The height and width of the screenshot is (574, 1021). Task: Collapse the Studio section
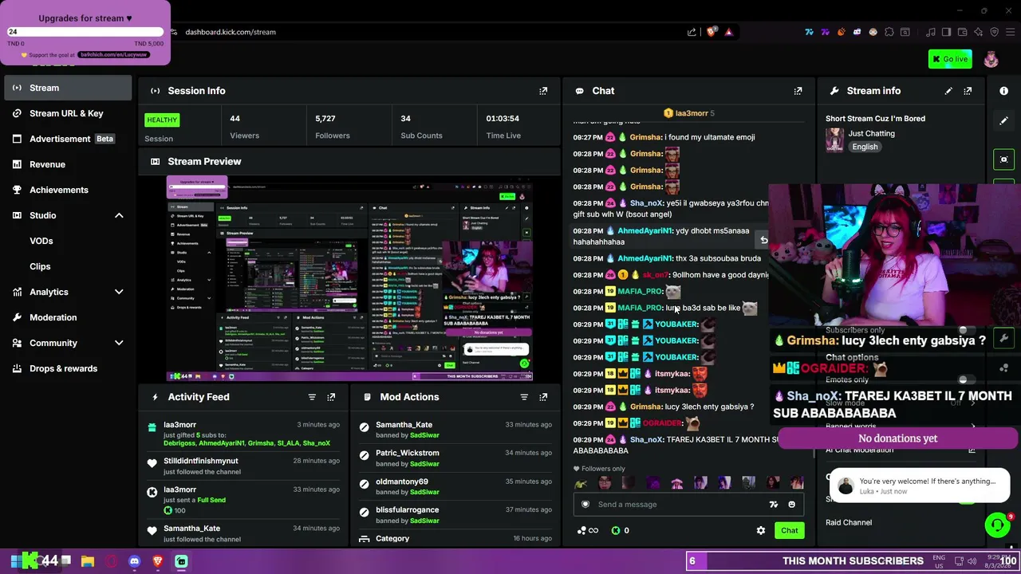(119, 215)
